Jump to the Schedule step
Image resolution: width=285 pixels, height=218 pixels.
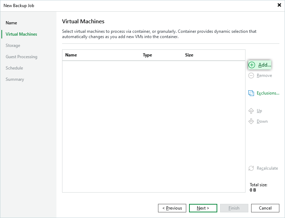(14, 68)
